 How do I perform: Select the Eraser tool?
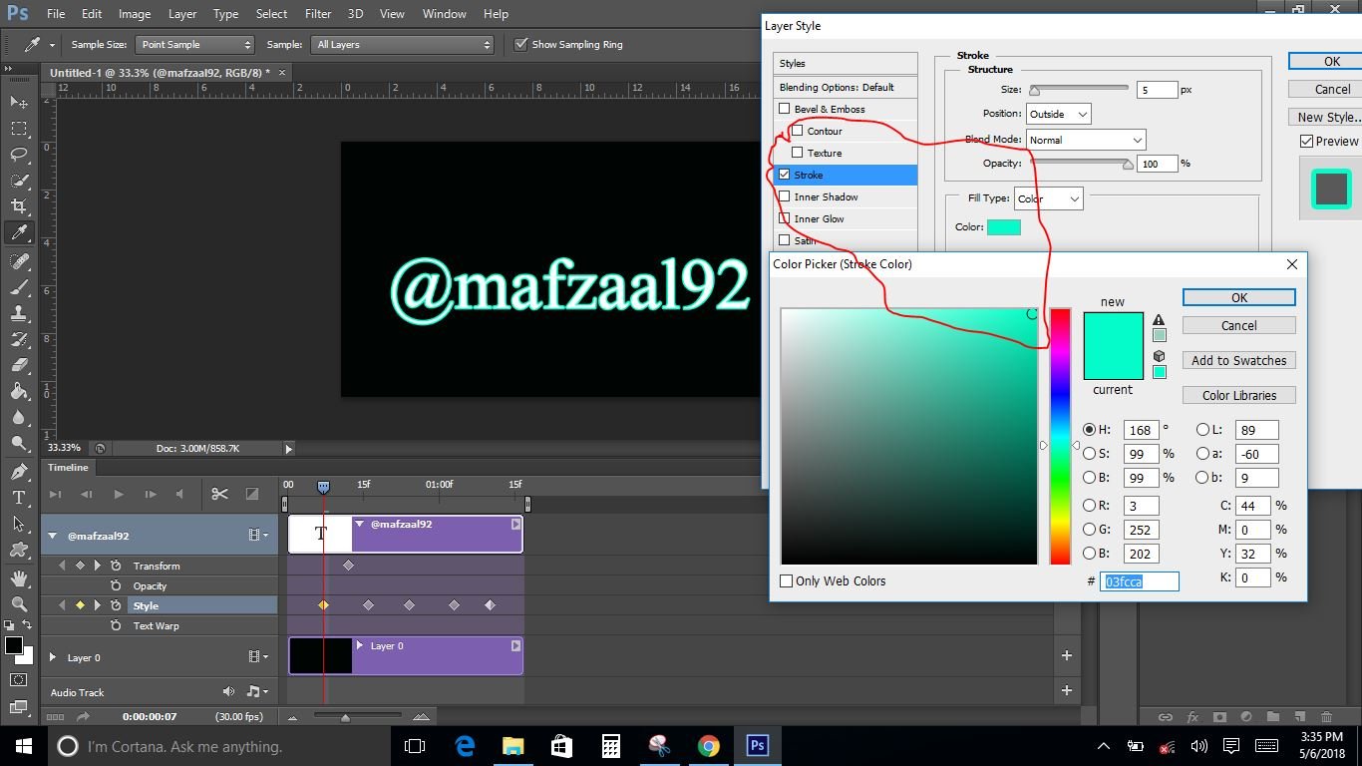click(19, 364)
